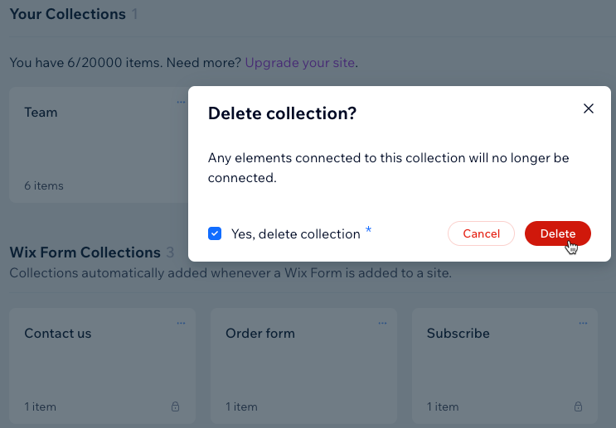
Task: Select the Your Collections section heading
Action: tap(68, 14)
